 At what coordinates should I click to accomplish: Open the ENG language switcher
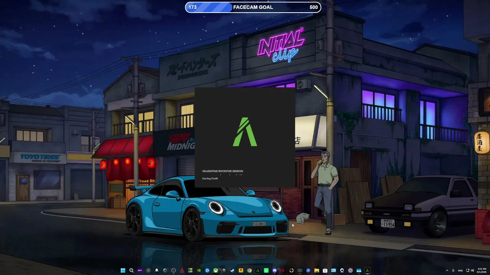461,270
